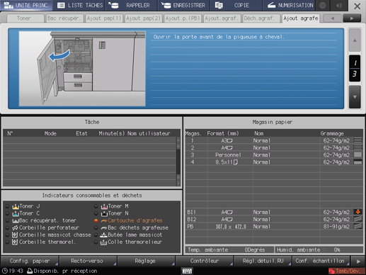The width and height of the screenshot is (366, 275).
Task: Click the Corbeille massicot chasse icon
Action: [x=15, y=235]
